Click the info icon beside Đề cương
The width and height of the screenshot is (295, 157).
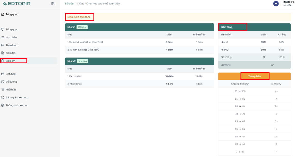coord(3,82)
